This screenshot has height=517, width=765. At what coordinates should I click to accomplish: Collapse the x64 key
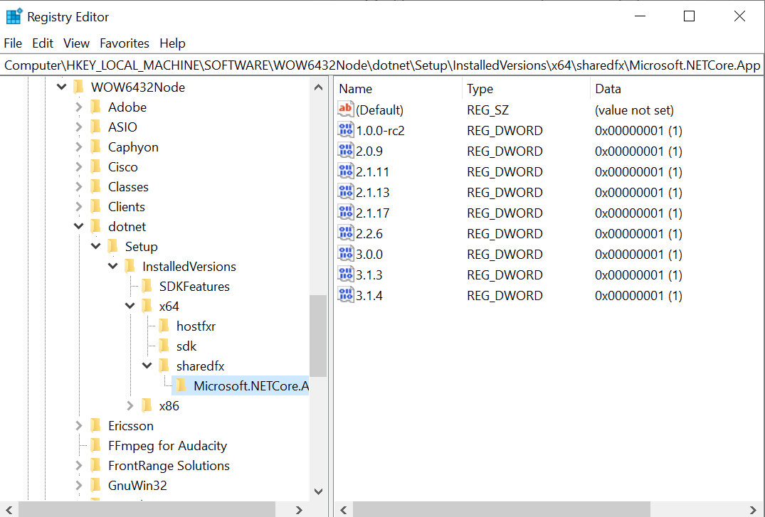point(130,306)
